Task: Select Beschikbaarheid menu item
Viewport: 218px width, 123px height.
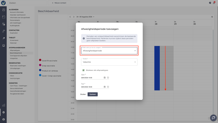Action: [x=21, y=53]
